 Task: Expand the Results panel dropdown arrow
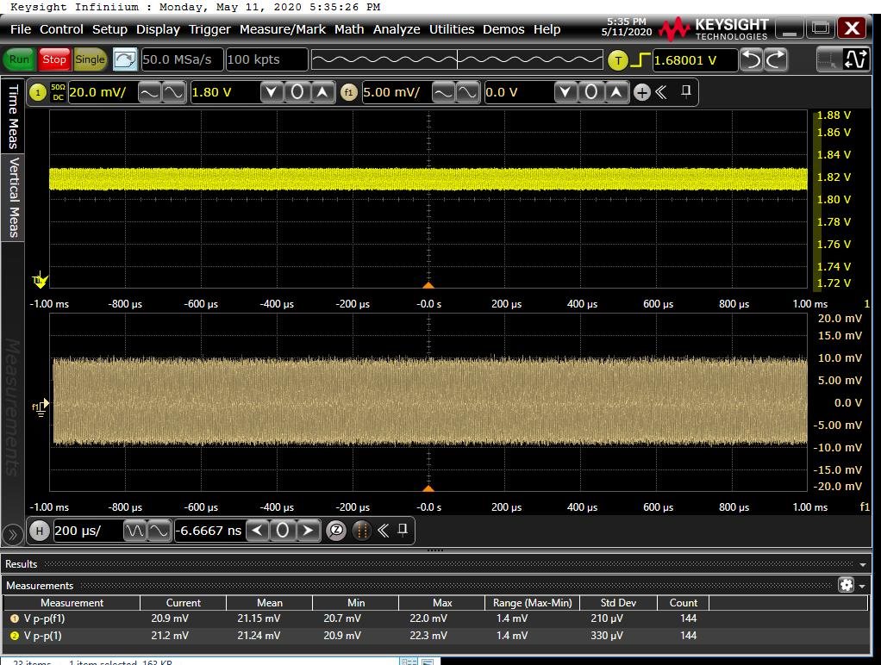863,564
